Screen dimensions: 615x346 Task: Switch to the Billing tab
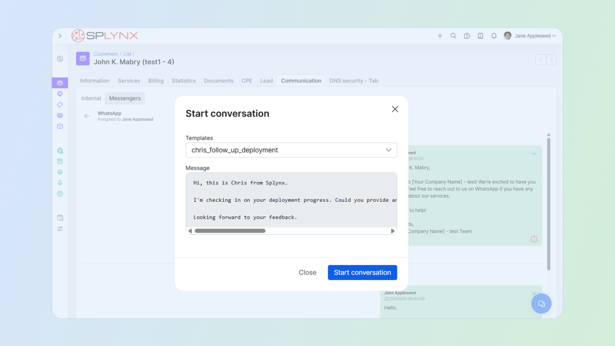click(x=156, y=80)
